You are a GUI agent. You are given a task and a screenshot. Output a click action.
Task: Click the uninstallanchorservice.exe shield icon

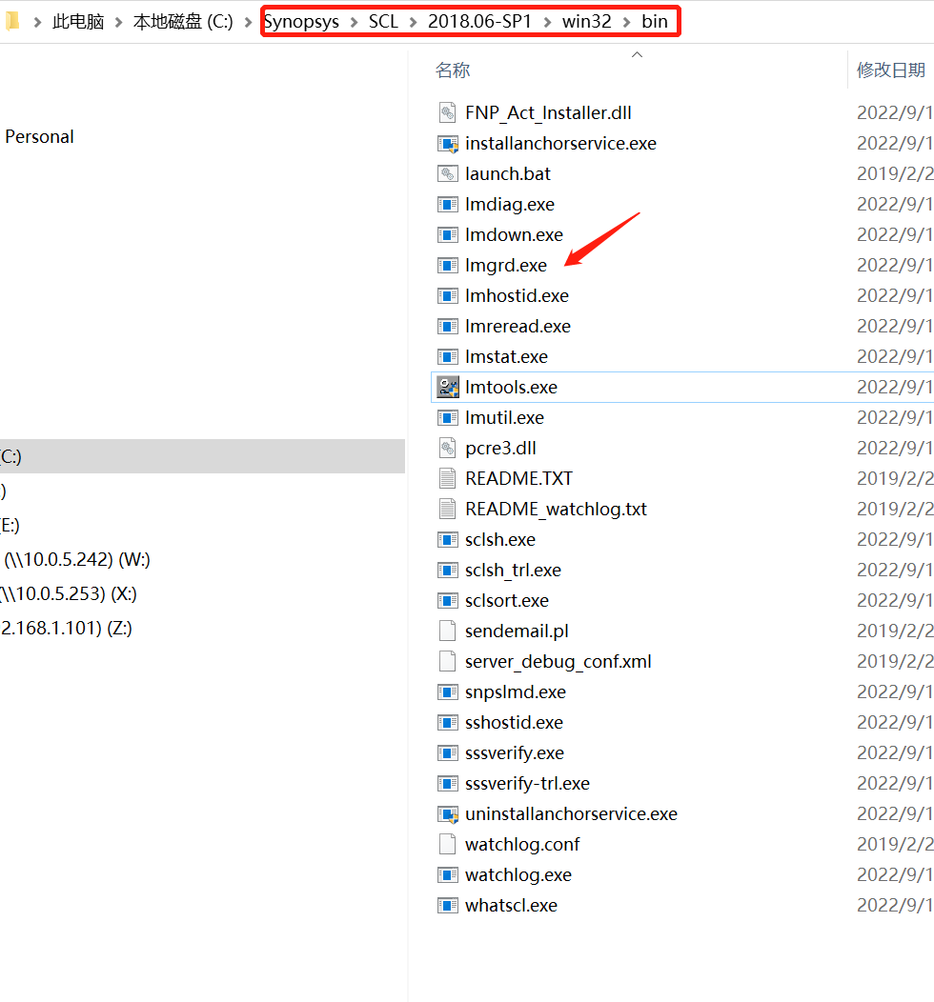click(448, 814)
